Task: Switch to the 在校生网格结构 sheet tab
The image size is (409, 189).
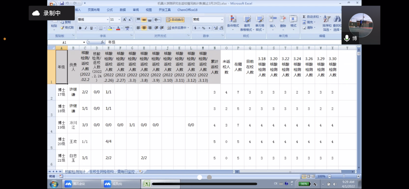Action: (x=101, y=172)
